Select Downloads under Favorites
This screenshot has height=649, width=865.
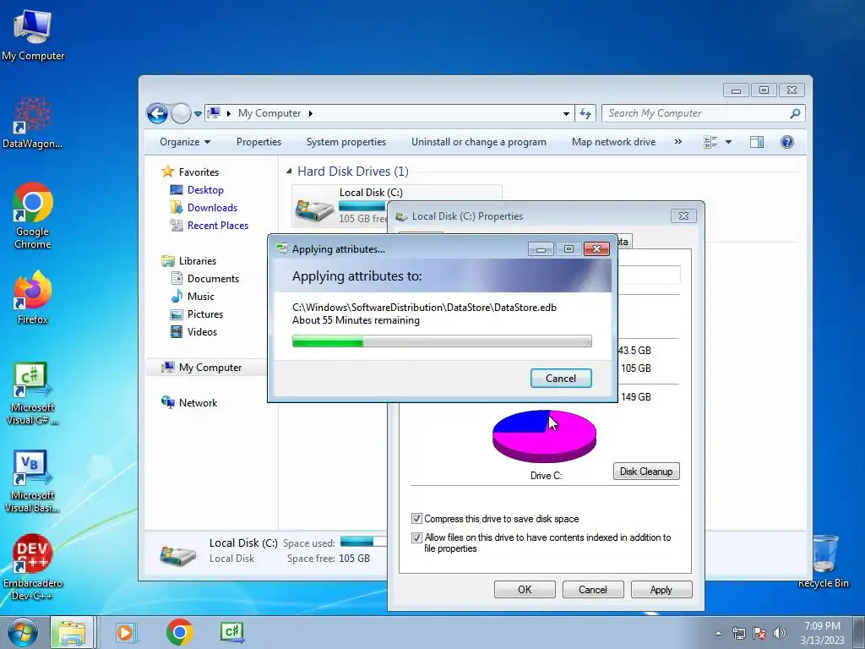(212, 208)
